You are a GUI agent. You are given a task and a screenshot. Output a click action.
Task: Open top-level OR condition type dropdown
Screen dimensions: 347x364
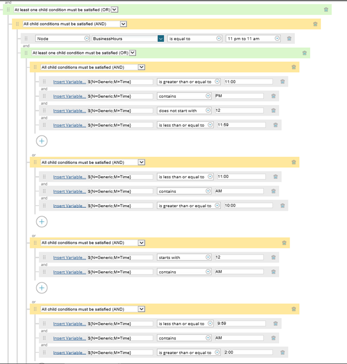coord(115,9)
